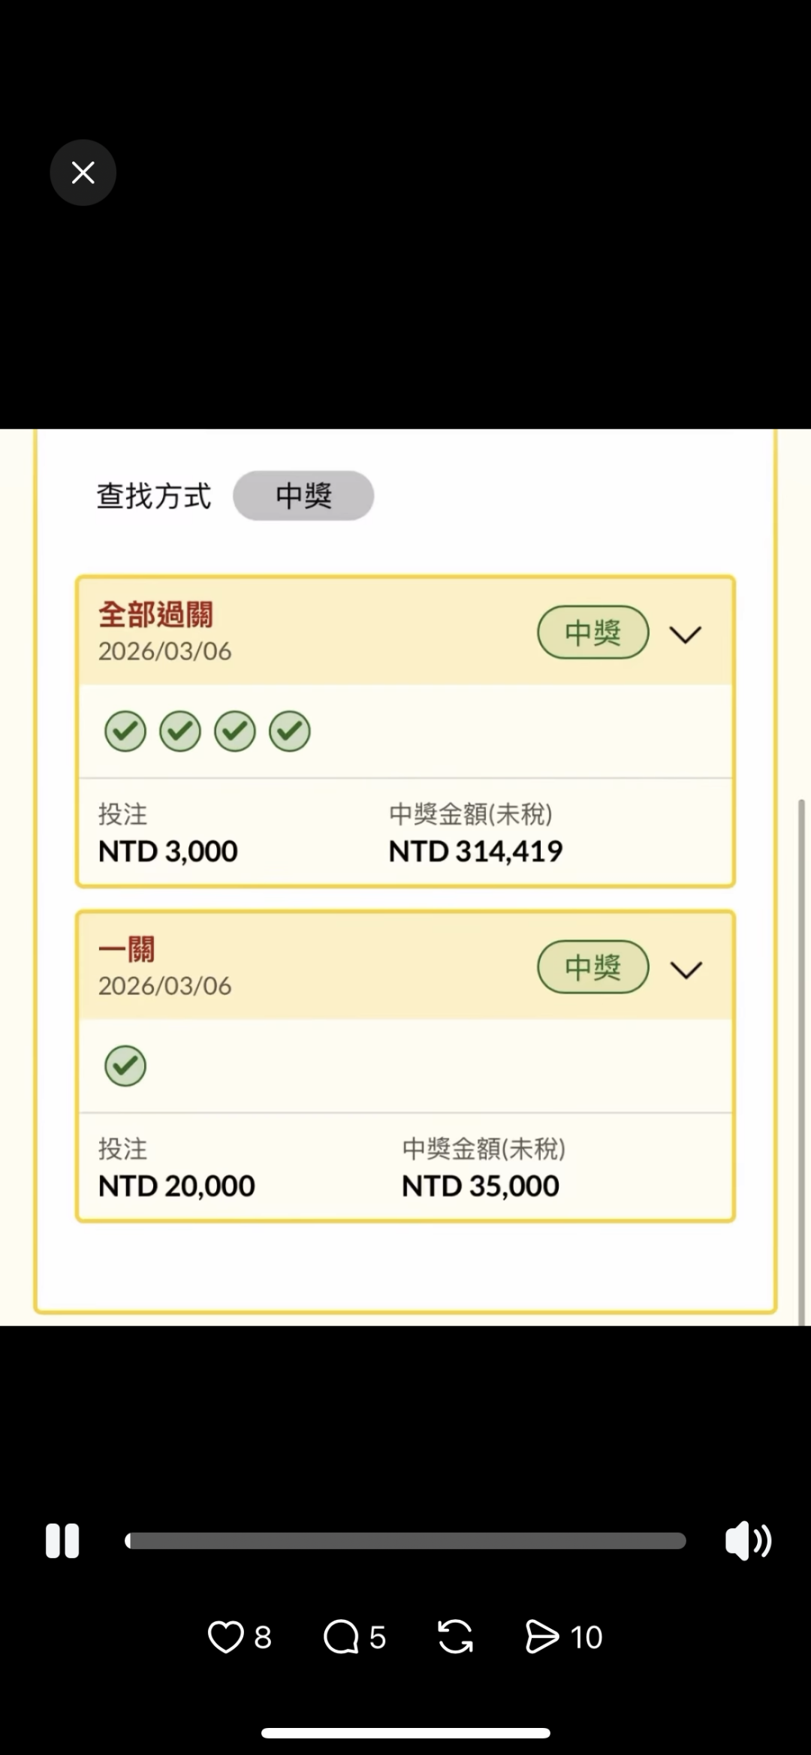The height and width of the screenshot is (1755, 811).
Task: Like the post with the heart icon
Action: (x=226, y=1637)
